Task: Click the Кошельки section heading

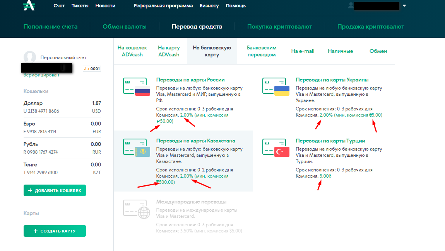Action: pyautogui.click(x=36, y=91)
